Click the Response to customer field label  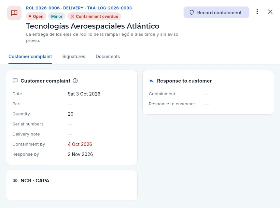point(172,104)
